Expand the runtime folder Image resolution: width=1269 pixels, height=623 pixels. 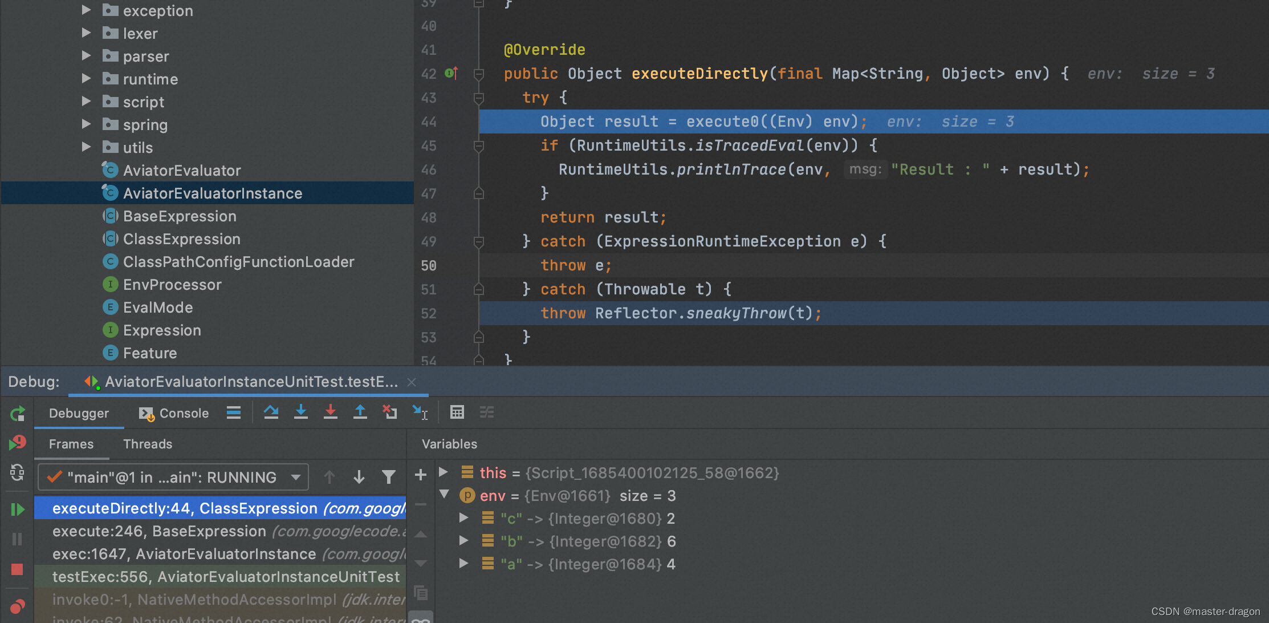point(87,79)
